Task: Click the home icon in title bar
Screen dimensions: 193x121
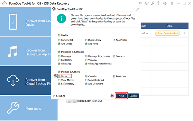Action: [5, 3]
